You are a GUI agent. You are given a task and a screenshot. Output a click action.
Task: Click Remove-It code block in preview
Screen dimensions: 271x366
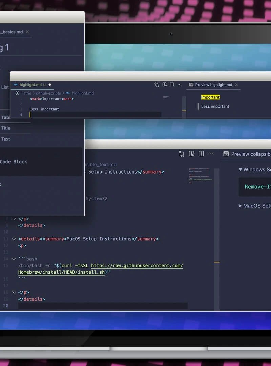point(255,187)
